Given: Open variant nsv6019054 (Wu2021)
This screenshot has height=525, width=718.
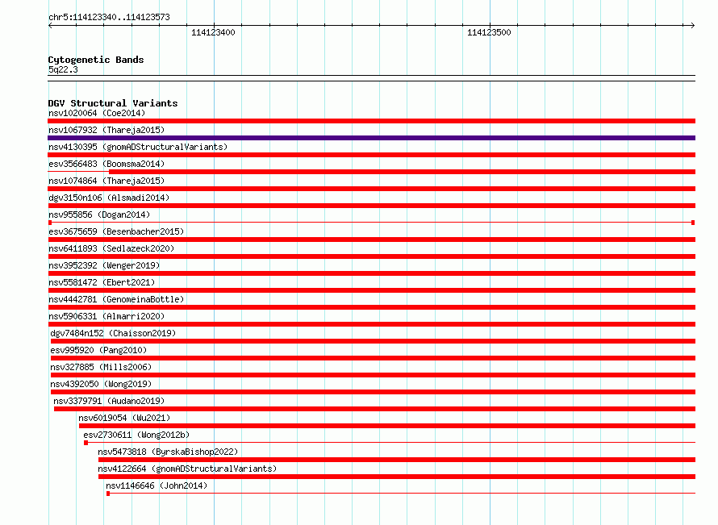Looking at the screenshot, I should coord(124,418).
